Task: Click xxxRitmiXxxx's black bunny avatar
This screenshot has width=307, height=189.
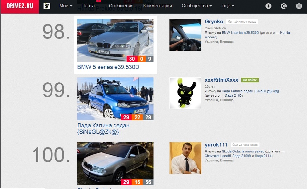Action: tap(185, 93)
